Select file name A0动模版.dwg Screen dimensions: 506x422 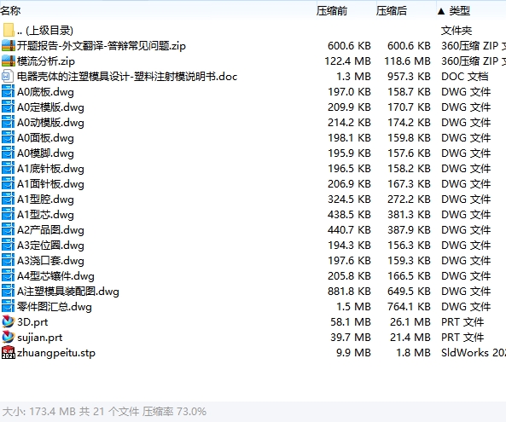tap(50, 123)
